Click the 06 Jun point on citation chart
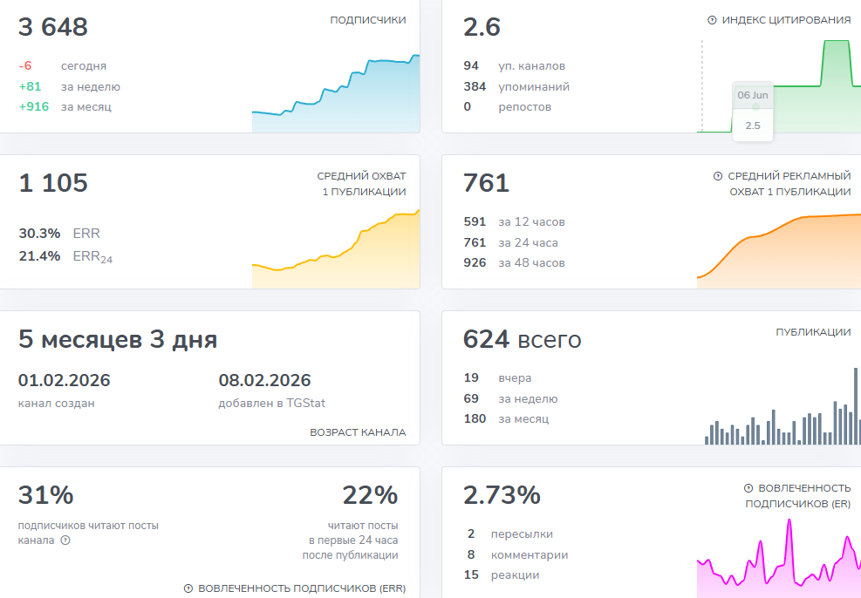The image size is (861, 598). pyautogui.click(x=755, y=107)
